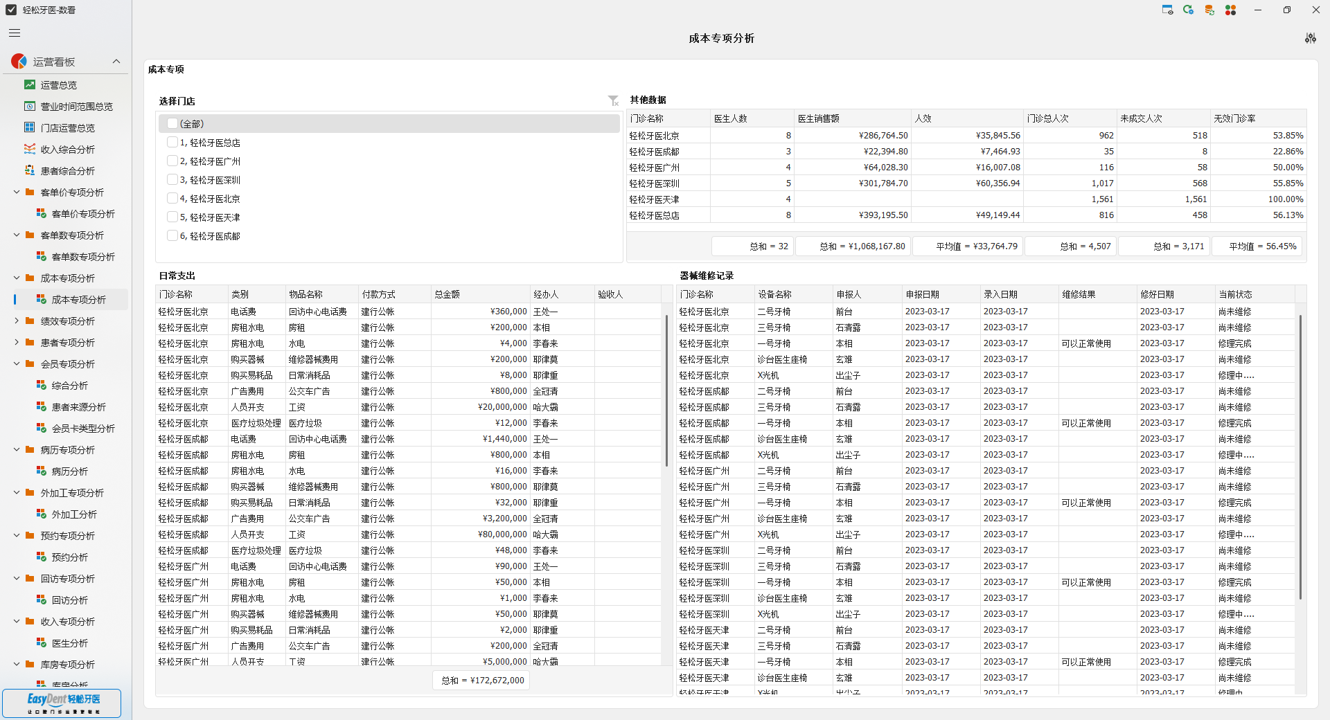Viewport: 1330px width, 720px height.
Task: Sort by 人效 column header
Action: tap(967, 118)
